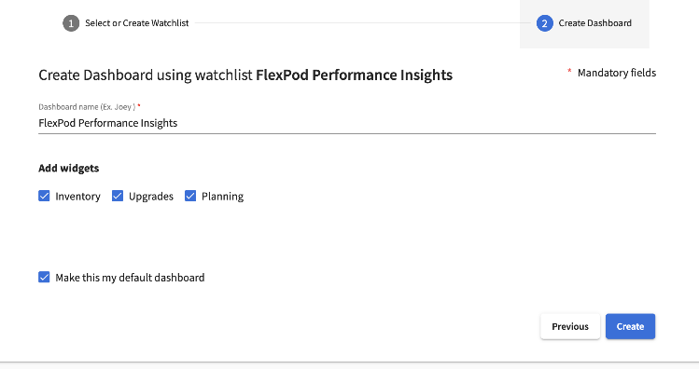Click the Planning label text
The image size is (699, 369).
[x=222, y=197]
